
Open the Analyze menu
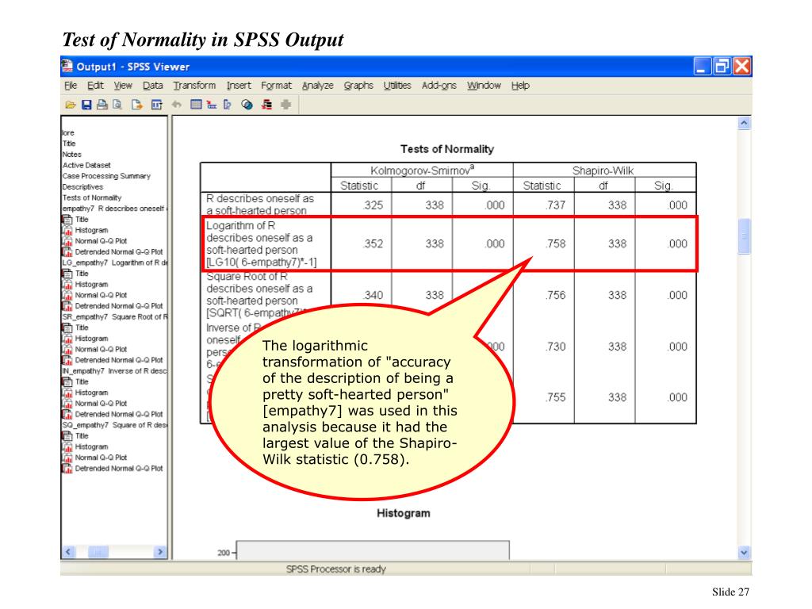point(317,86)
